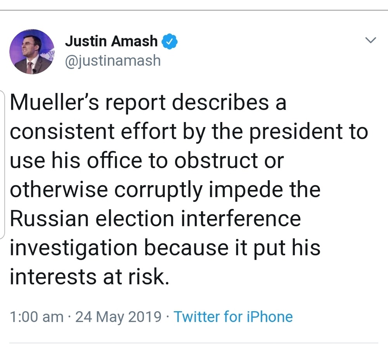Open the Twitter for iPhone source link
Image resolution: width=388 pixels, height=355 pixels.
(x=233, y=317)
